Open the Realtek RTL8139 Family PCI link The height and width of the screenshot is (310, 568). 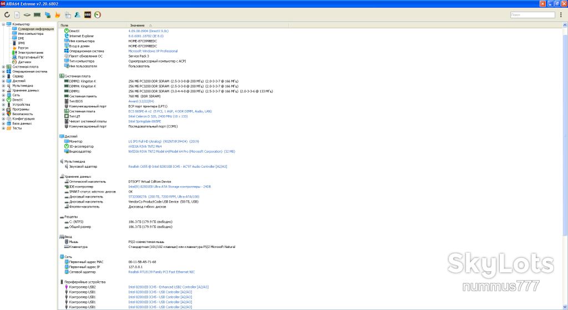coord(161,272)
